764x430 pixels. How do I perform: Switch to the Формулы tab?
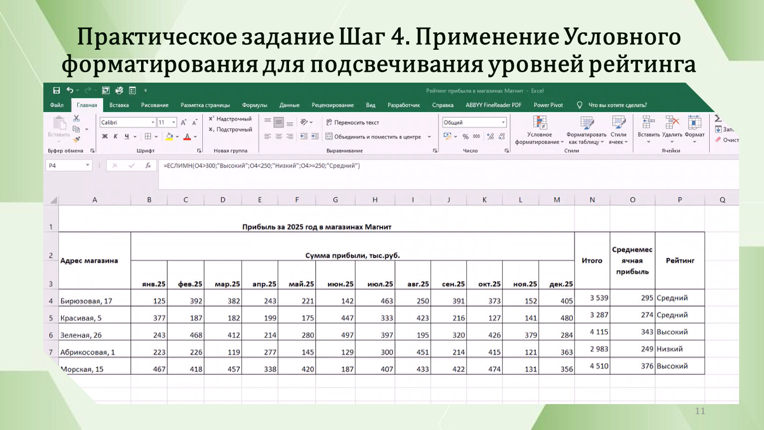pyautogui.click(x=255, y=105)
